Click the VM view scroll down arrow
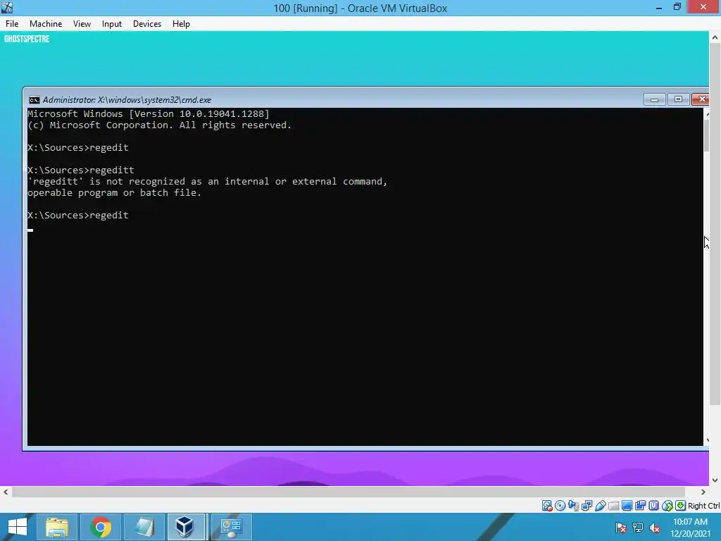 pyautogui.click(x=715, y=480)
